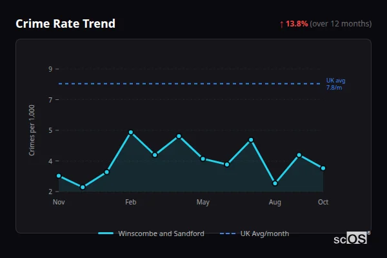Click the y-axis value 4
Image resolution: width=387 pixels, height=258 pixels.
(x=50, y=161)
